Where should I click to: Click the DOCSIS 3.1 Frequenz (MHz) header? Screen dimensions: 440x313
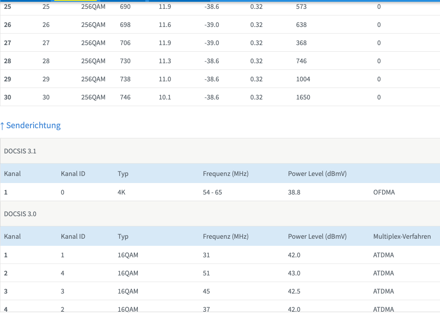click(x=226, y=174)
